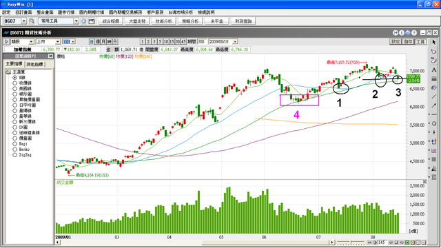Select the ZigZag chart type option
This screenshot has width=441, height=248.
pos(14,155)
